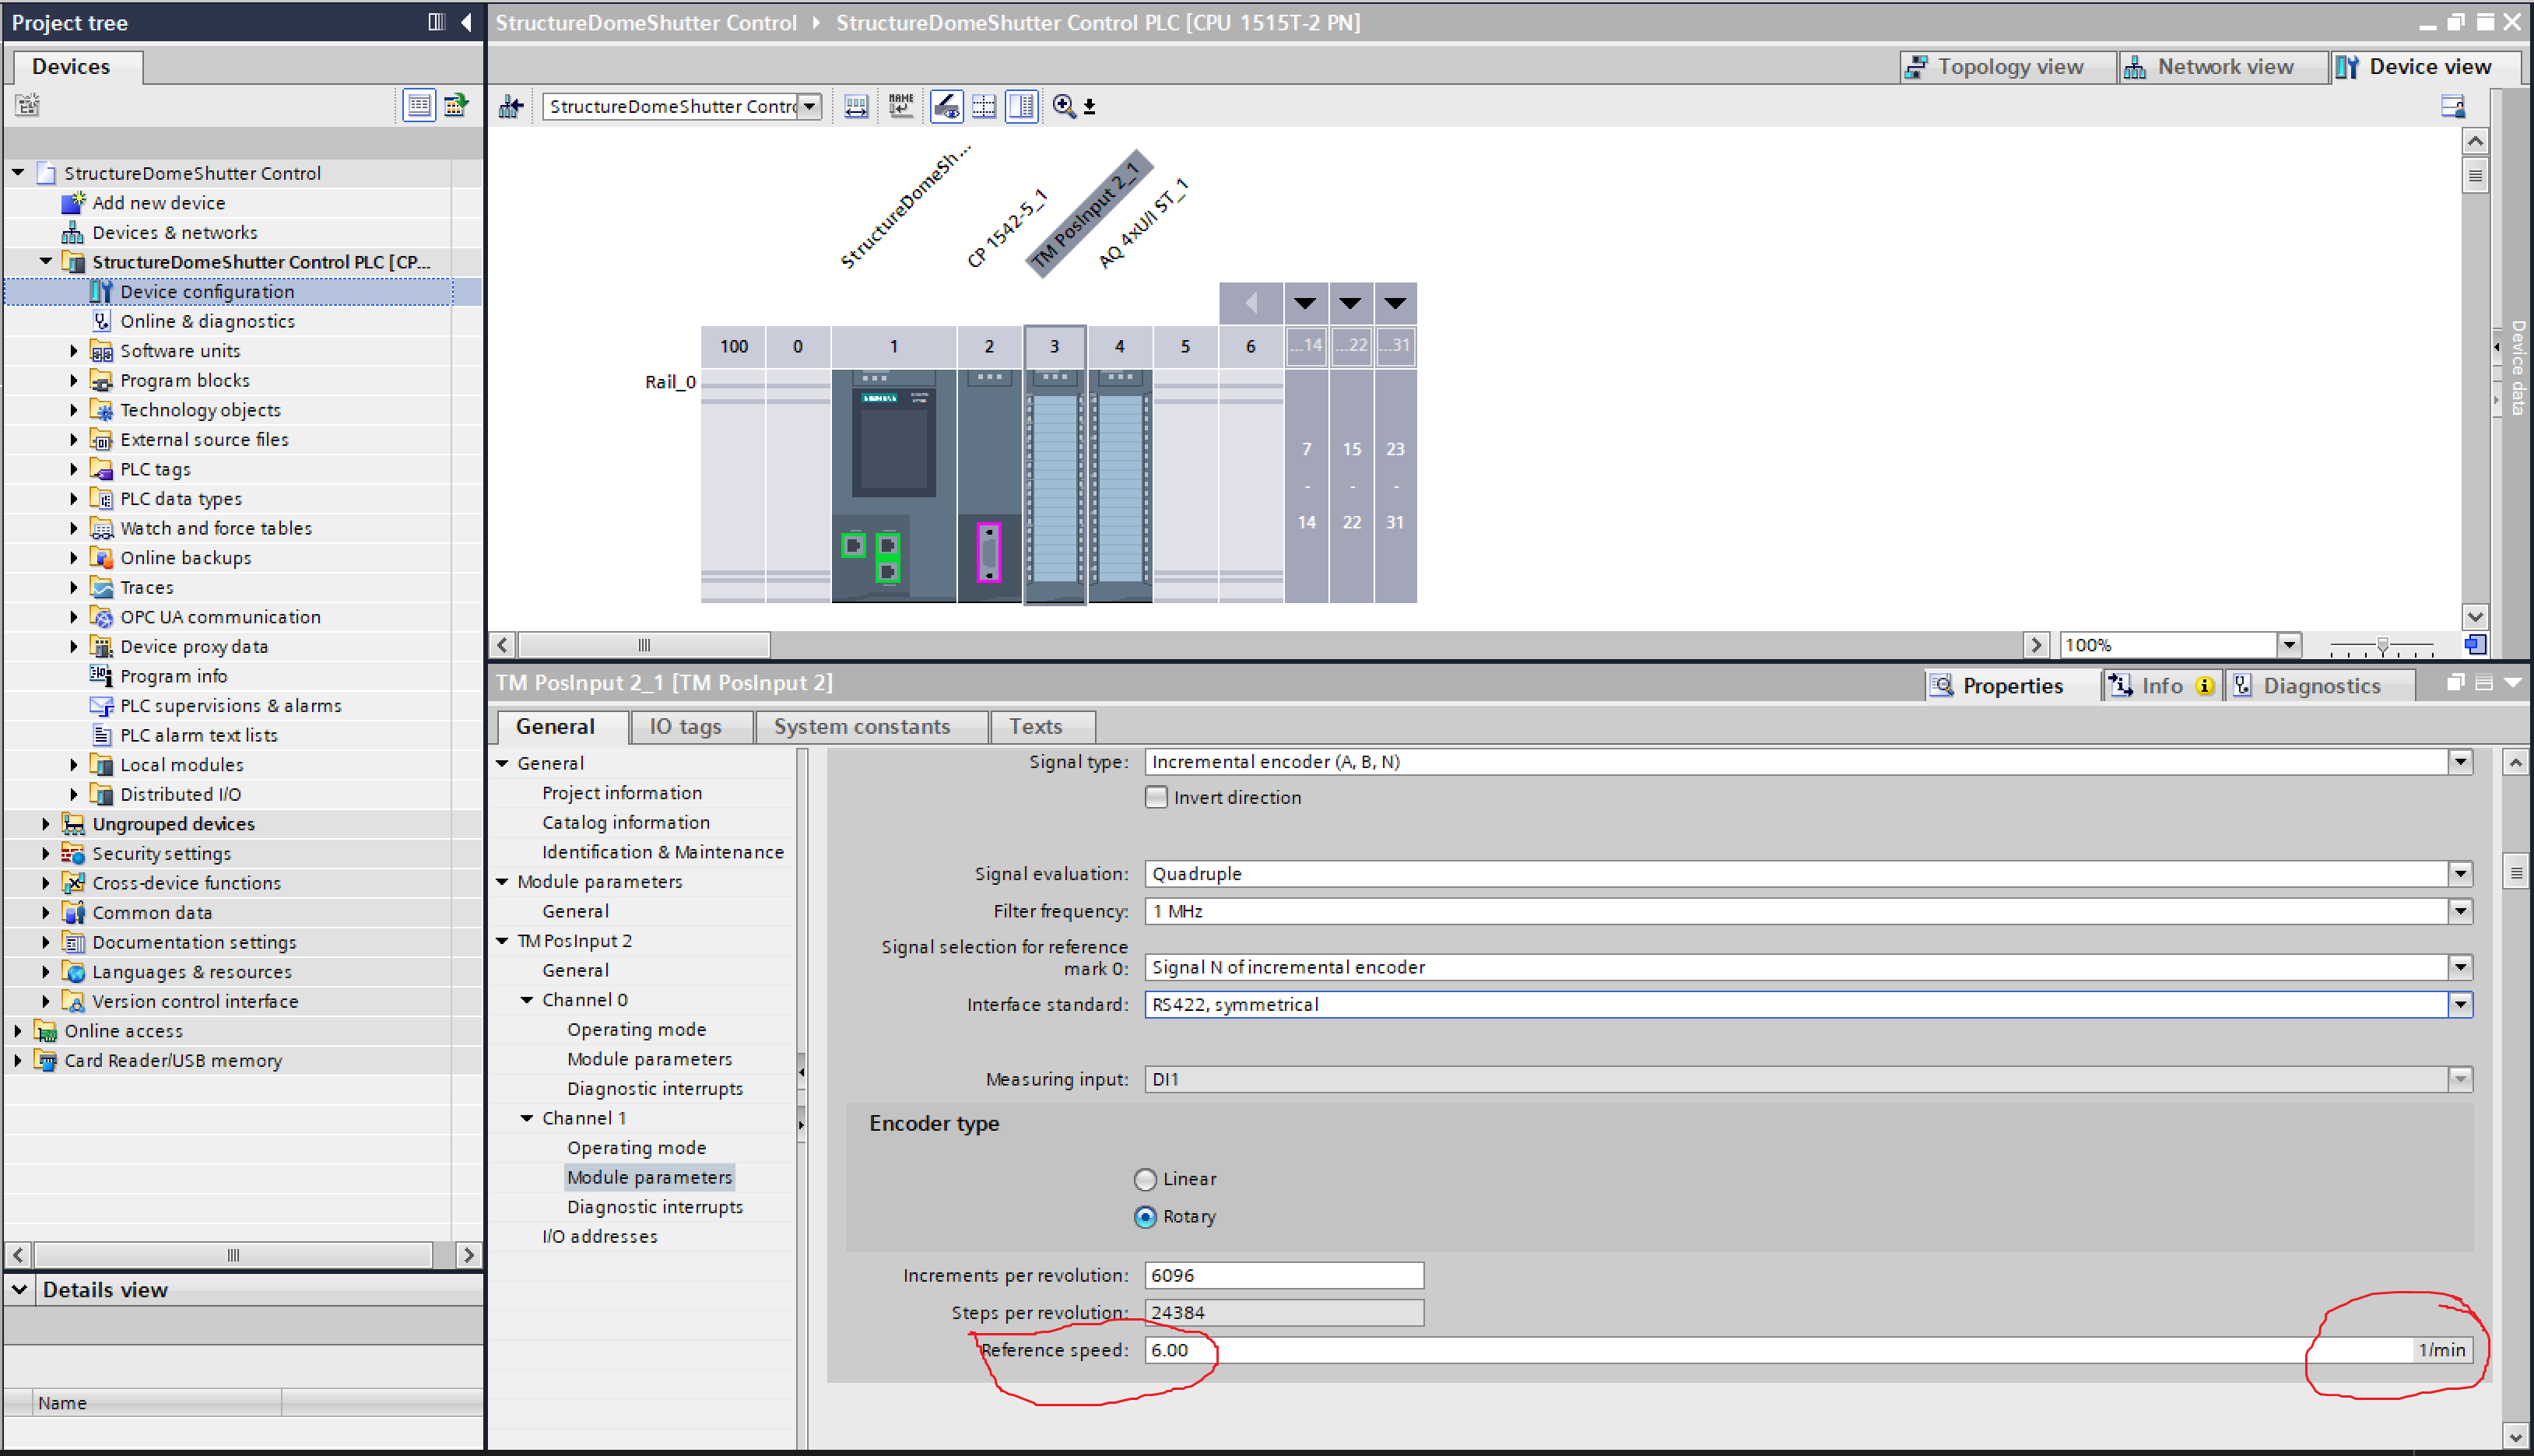Image resolution: width=2534 pixels, height=1456 pixels.
Task: Switch to the IO tags tab
Action: (685, 727)
